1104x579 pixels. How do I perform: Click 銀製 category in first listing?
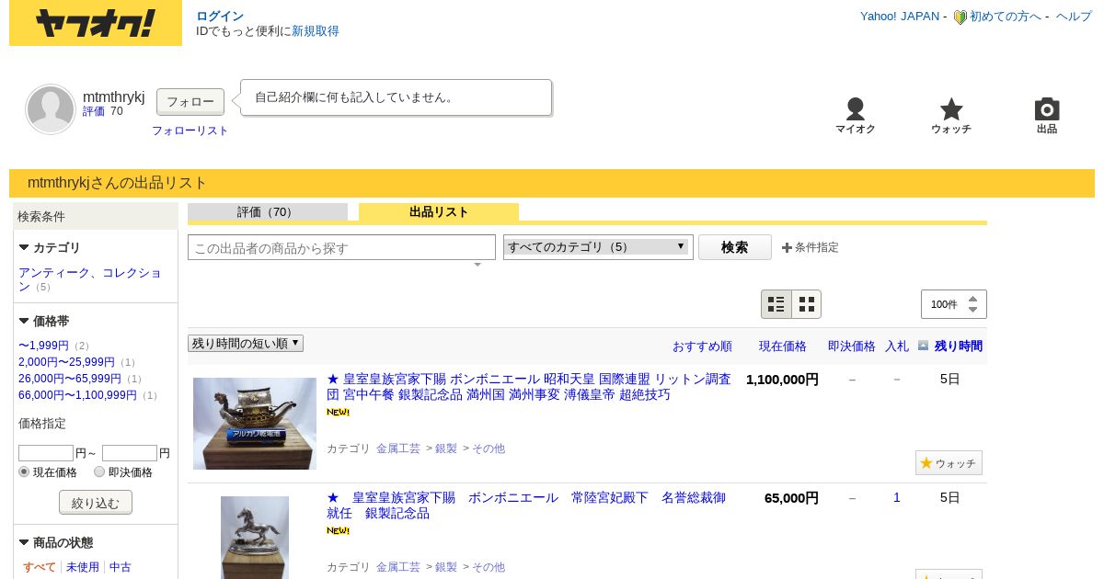446,448
